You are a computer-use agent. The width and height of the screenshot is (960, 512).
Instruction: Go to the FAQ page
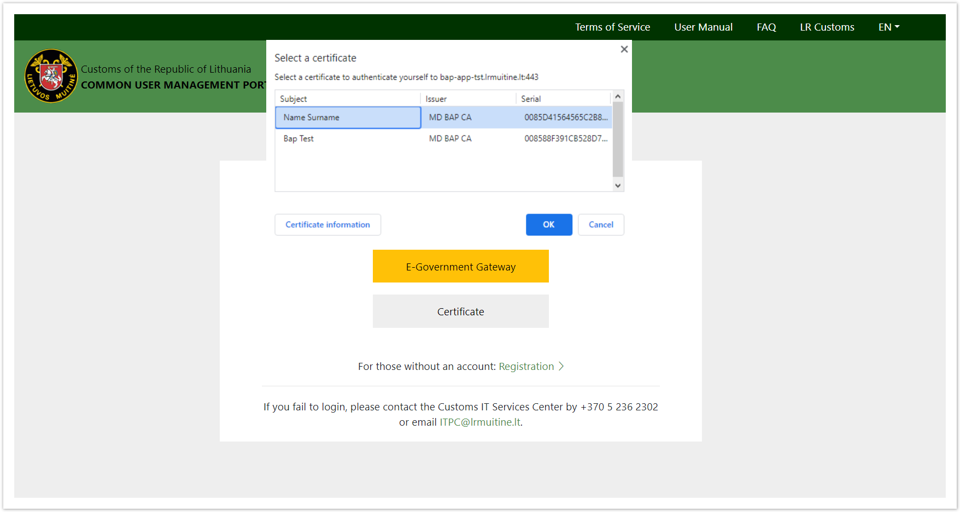pos(766,27)
